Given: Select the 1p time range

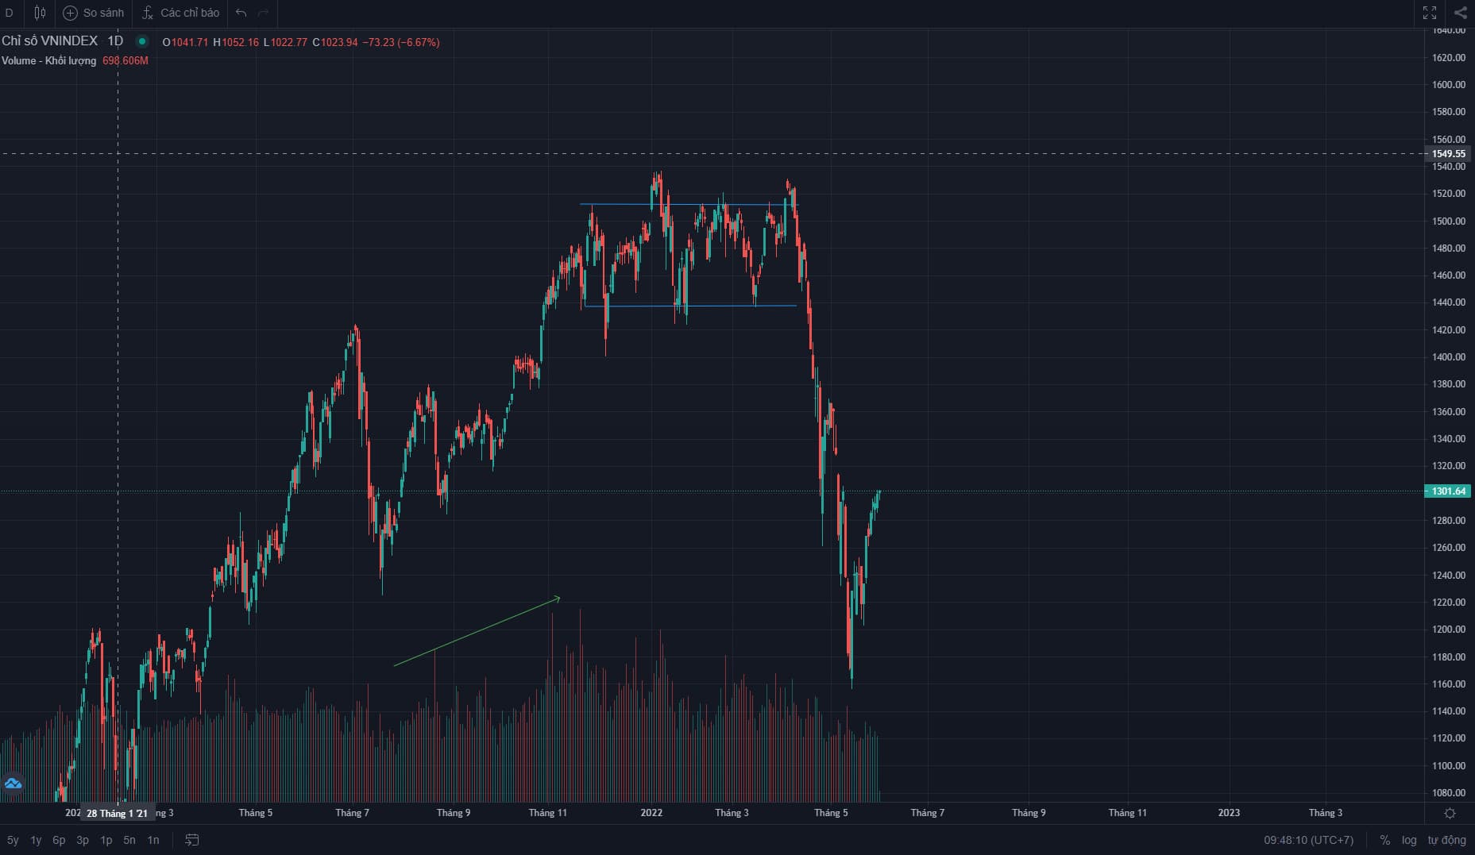Looking at the screenshot, I should pos(106,839).
